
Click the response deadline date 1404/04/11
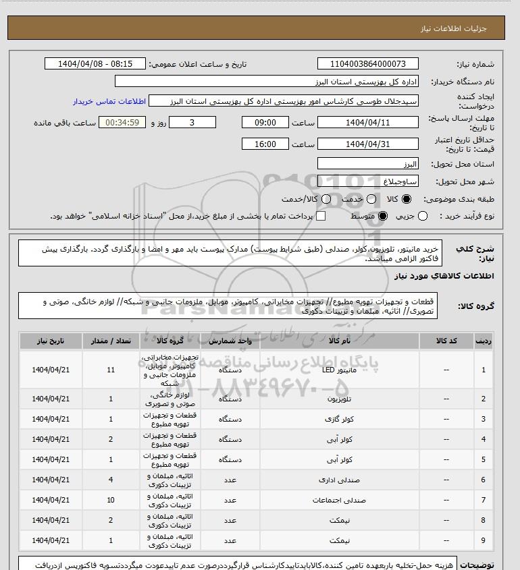[368, 123]
